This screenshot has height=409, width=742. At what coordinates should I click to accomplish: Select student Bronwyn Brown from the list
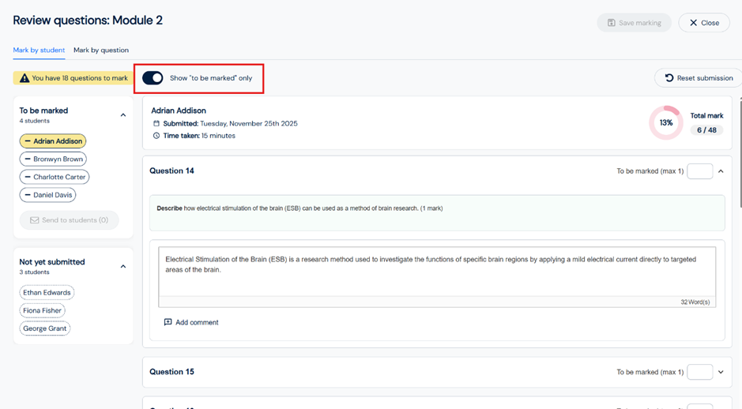tap(53, 159)
